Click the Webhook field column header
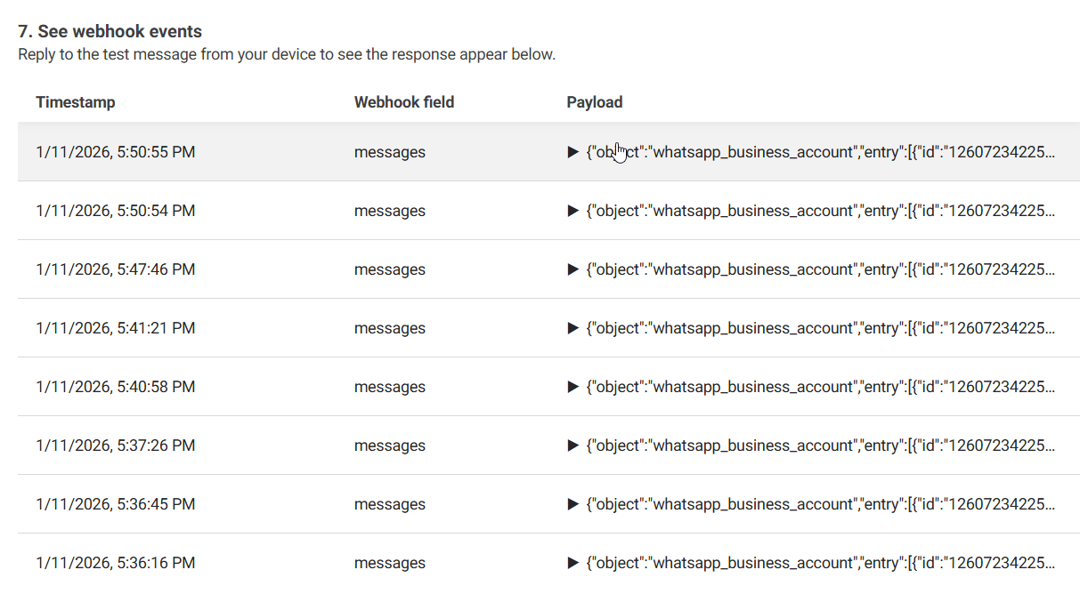The width and height of the screenshot is (1088, 602). (x=404, y=102)
